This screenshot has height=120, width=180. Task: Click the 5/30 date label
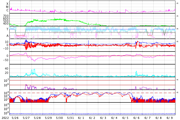pos(59,118)
